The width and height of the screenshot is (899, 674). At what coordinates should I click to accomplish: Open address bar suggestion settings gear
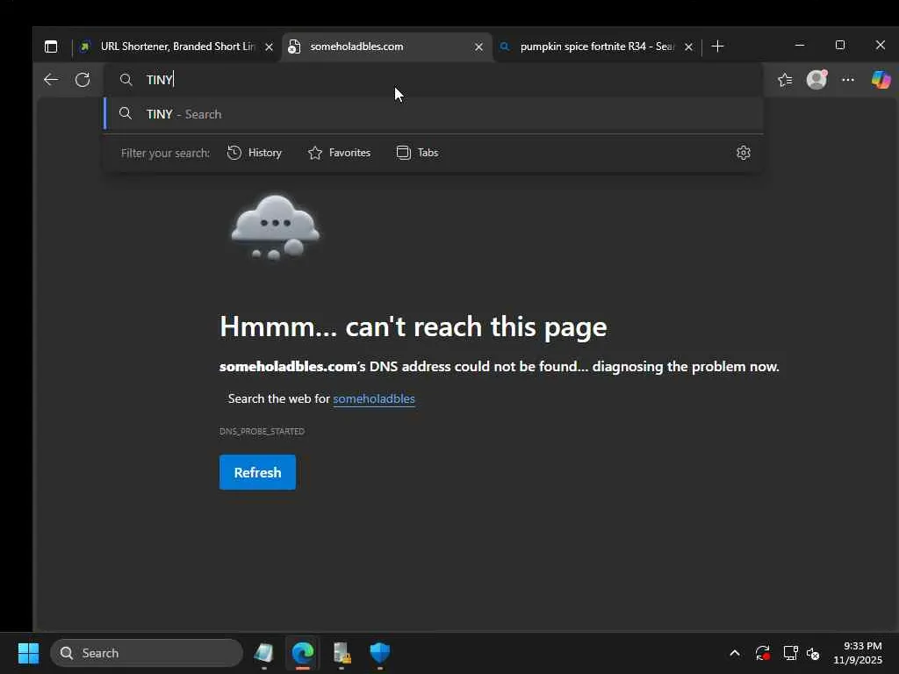(743, 153)
